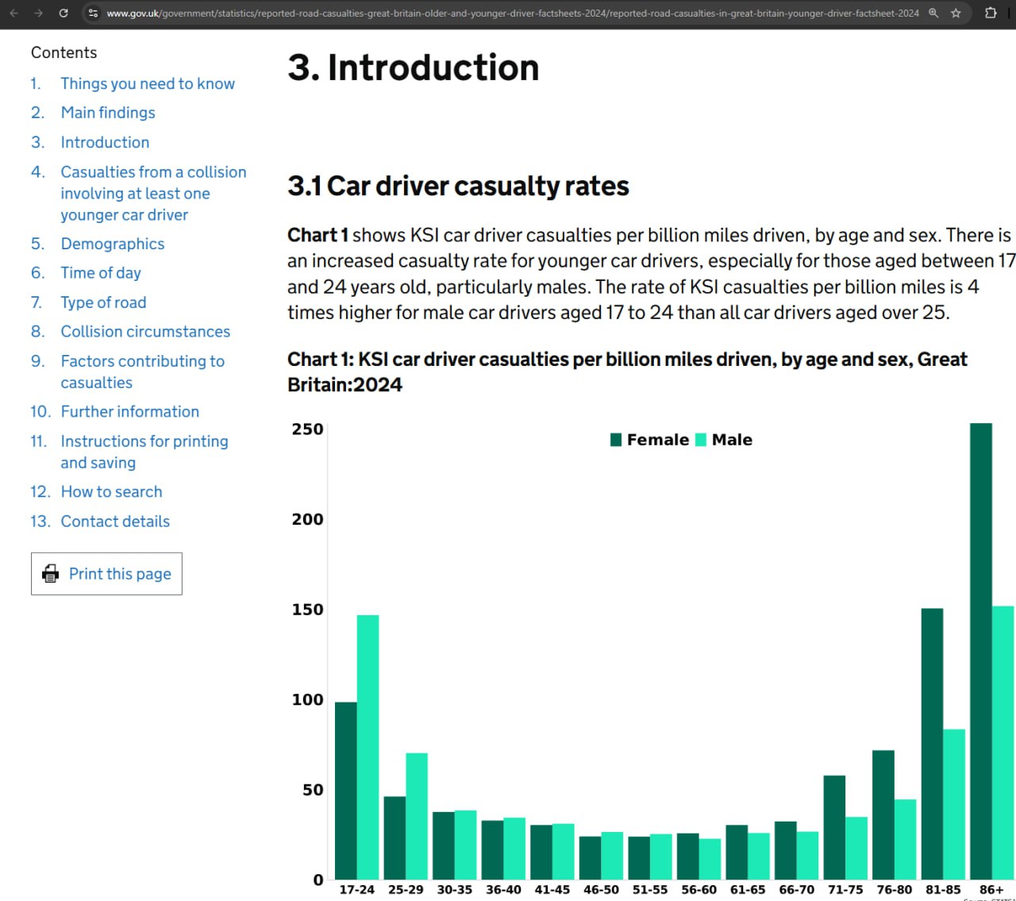Image resolution: width=1016 pixels, height=901 pixels.
Task: Jump to Demographics section
Action: [113, 244]
